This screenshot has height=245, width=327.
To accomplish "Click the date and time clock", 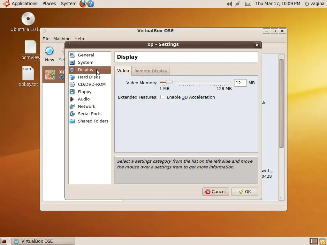I will pos(278,4).
